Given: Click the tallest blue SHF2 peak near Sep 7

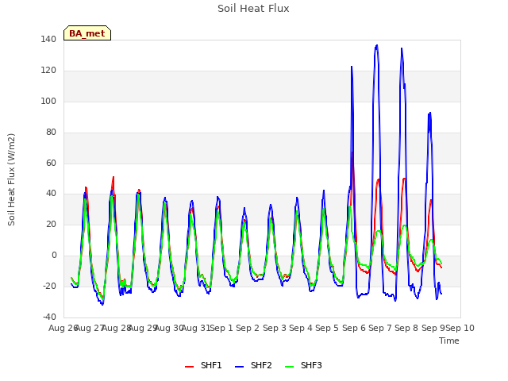Looking at the screenshot, I should tap(376, 45).
